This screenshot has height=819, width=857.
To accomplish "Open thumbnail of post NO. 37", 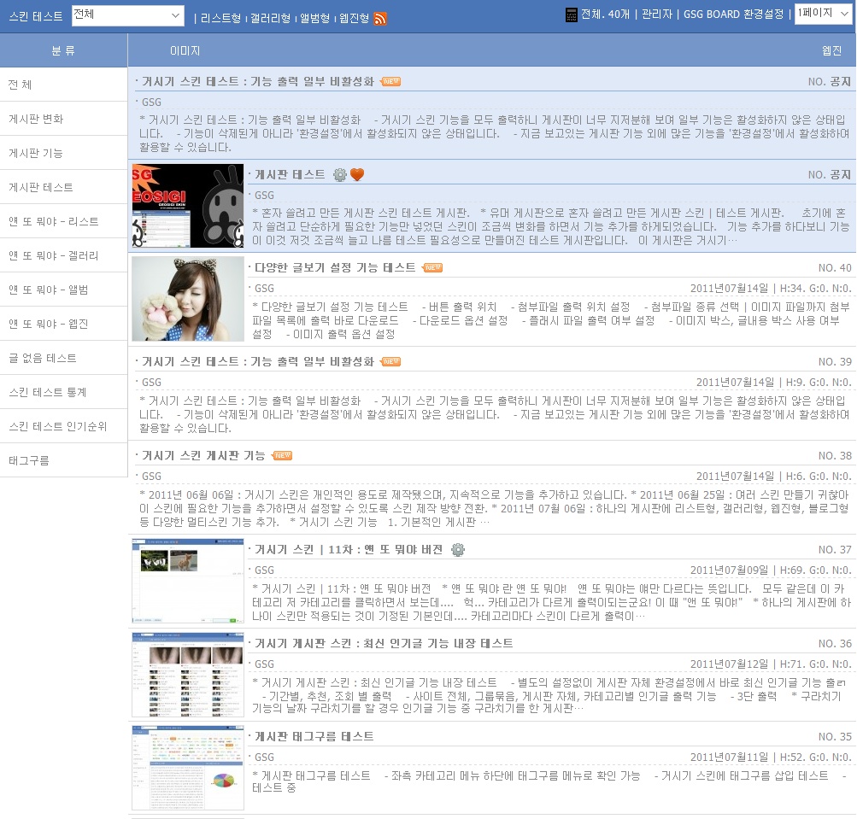I will 187,580.
